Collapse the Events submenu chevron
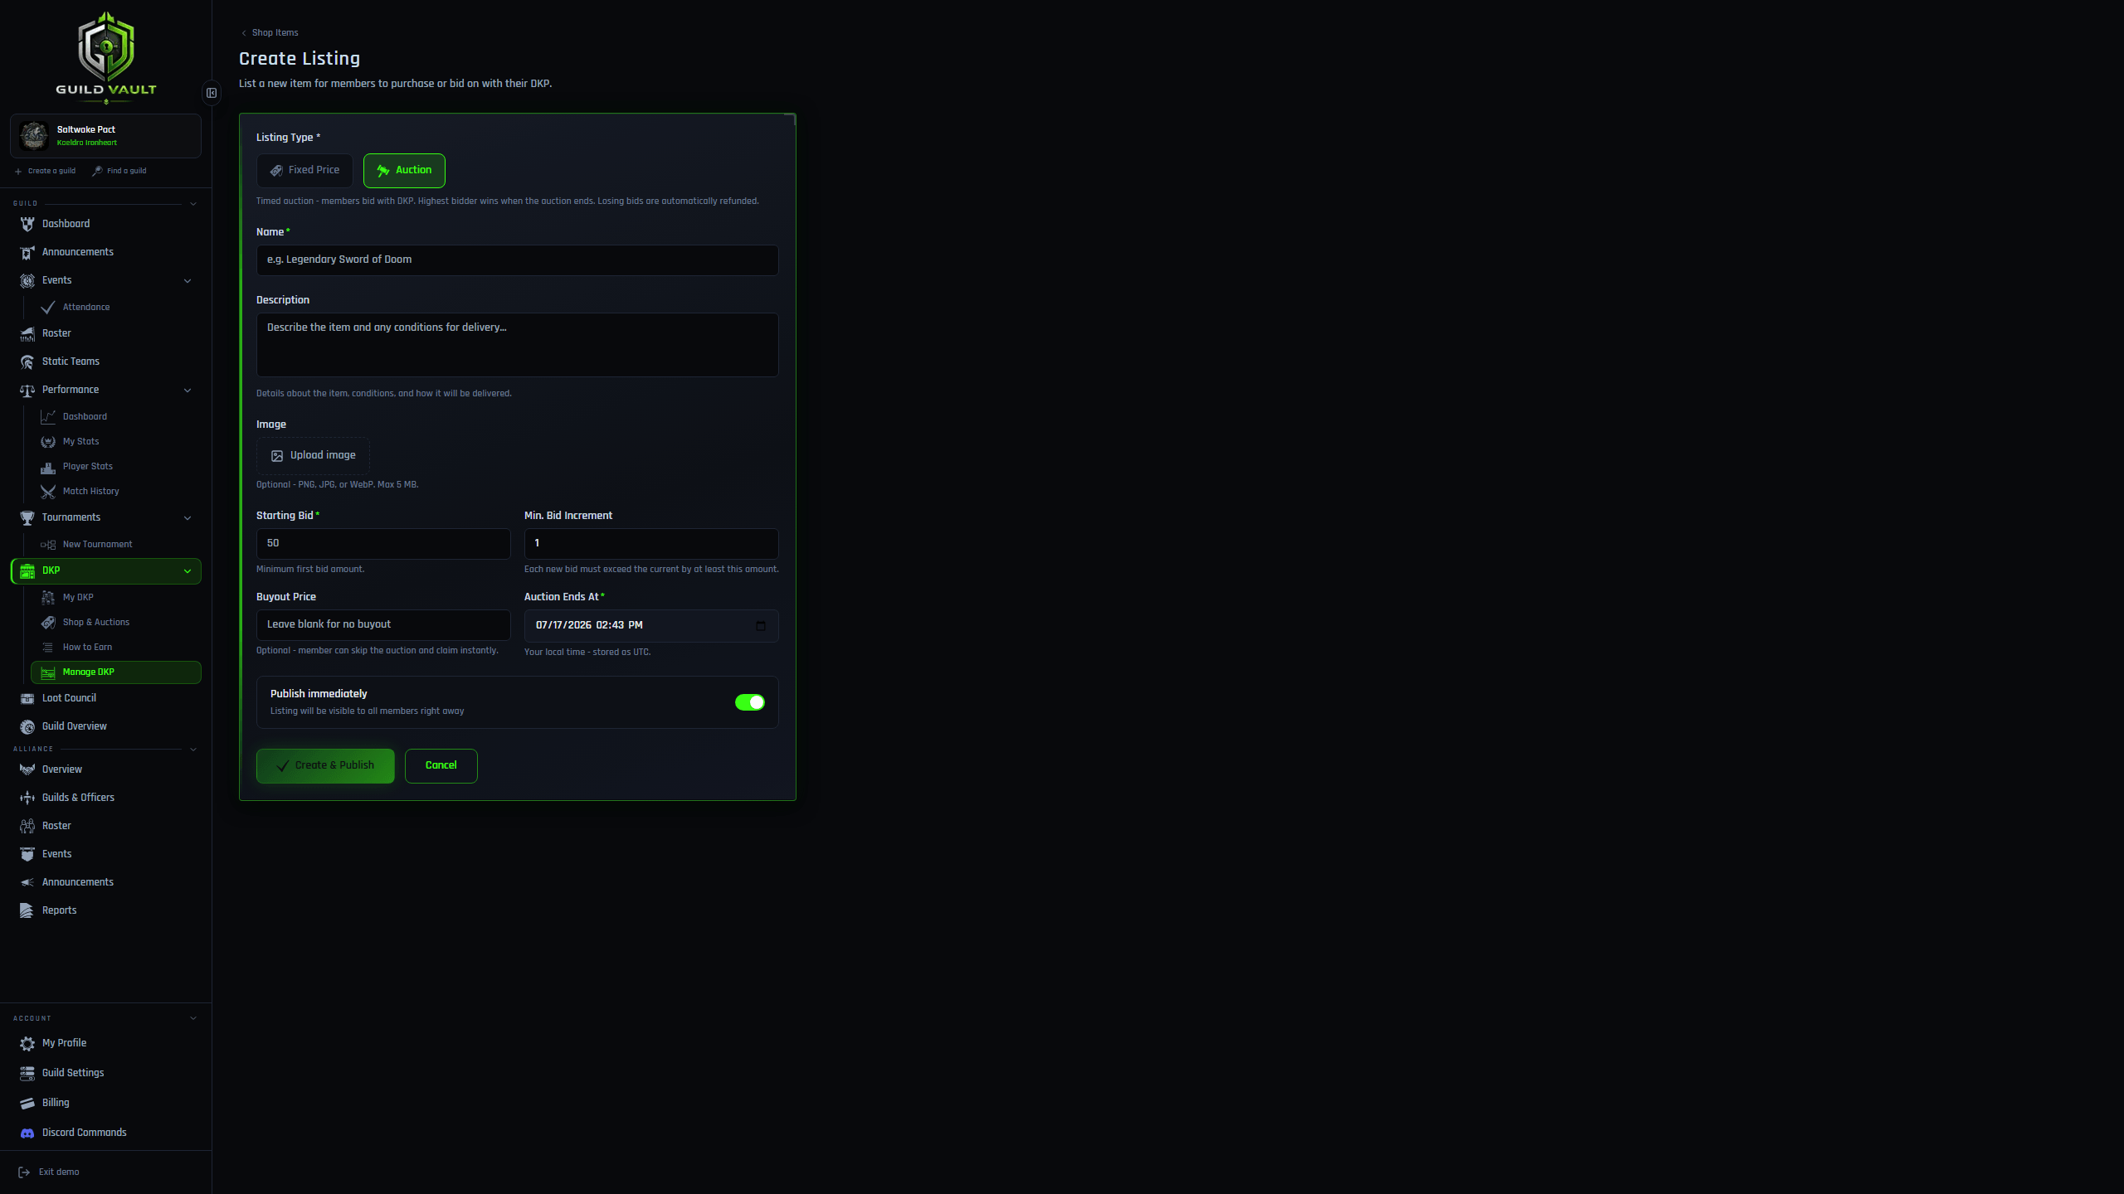 (x=188, y=281)
